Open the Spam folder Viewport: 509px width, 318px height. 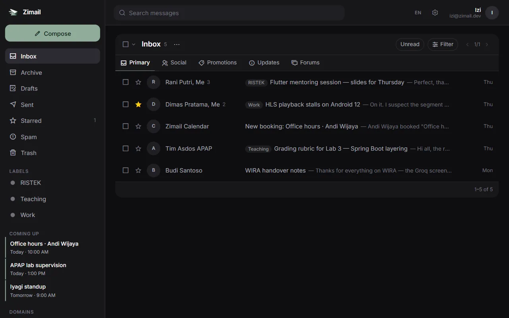52,137
